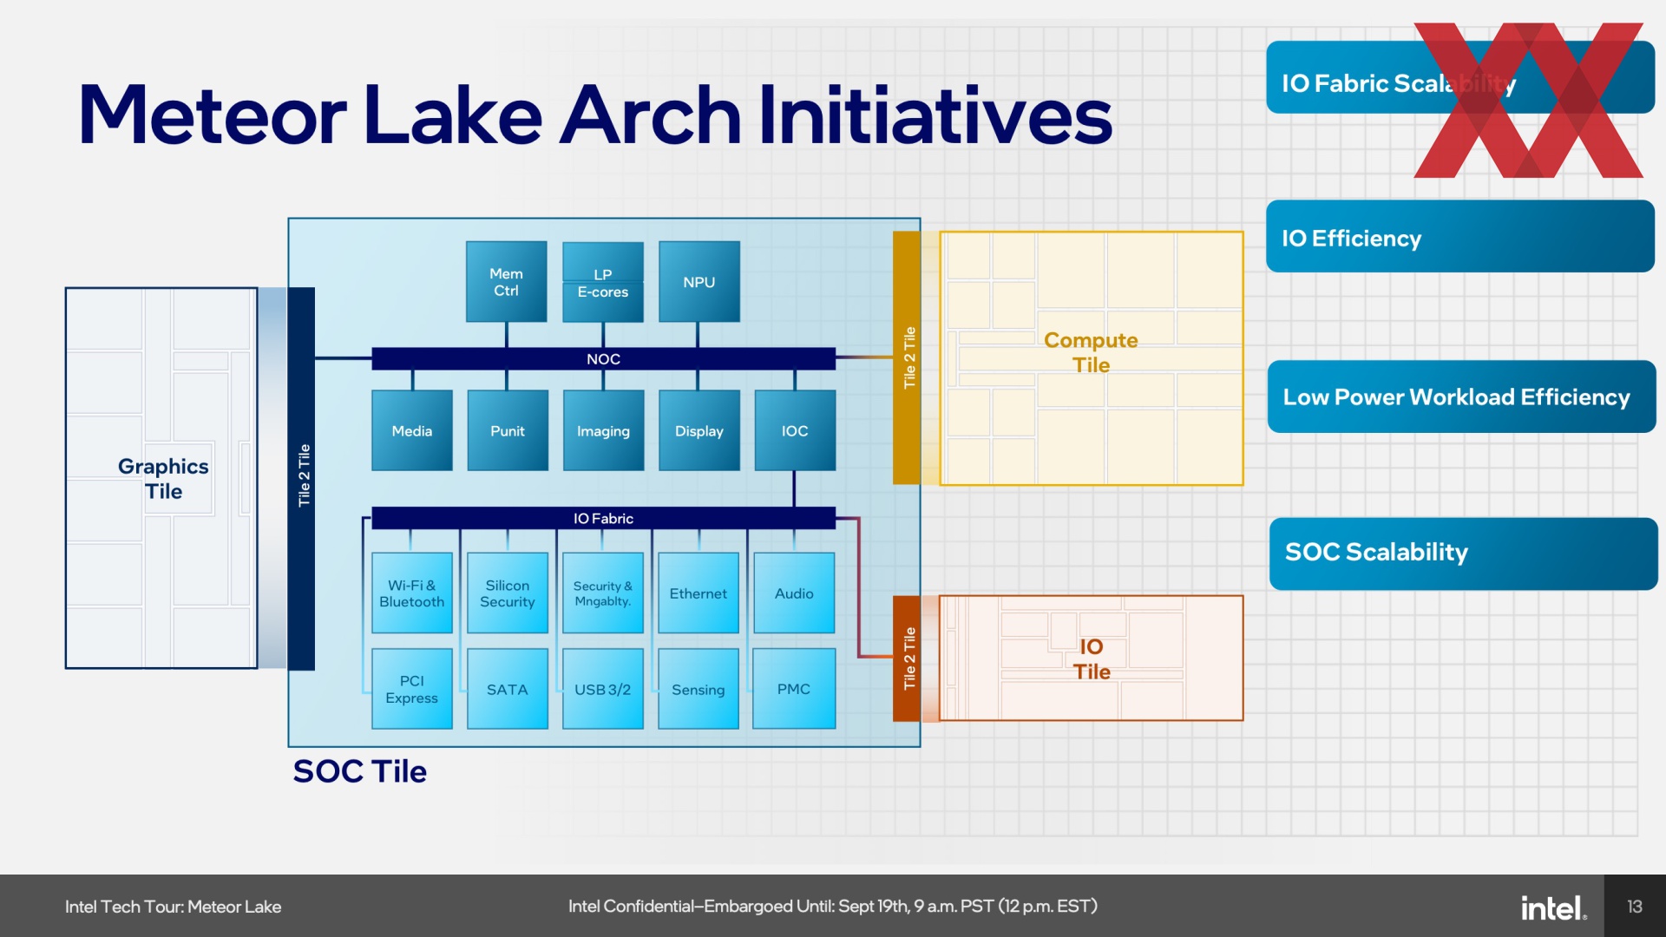The height and width of the screenshot is (937, 1666).
Task: Click the SOC Tile caption
Action: pos(359,771)
